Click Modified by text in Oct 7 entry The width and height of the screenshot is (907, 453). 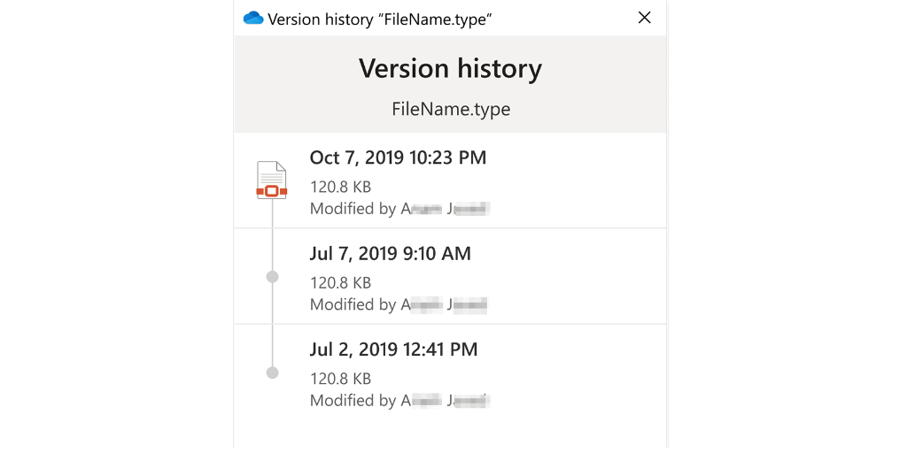click(353, 209)
